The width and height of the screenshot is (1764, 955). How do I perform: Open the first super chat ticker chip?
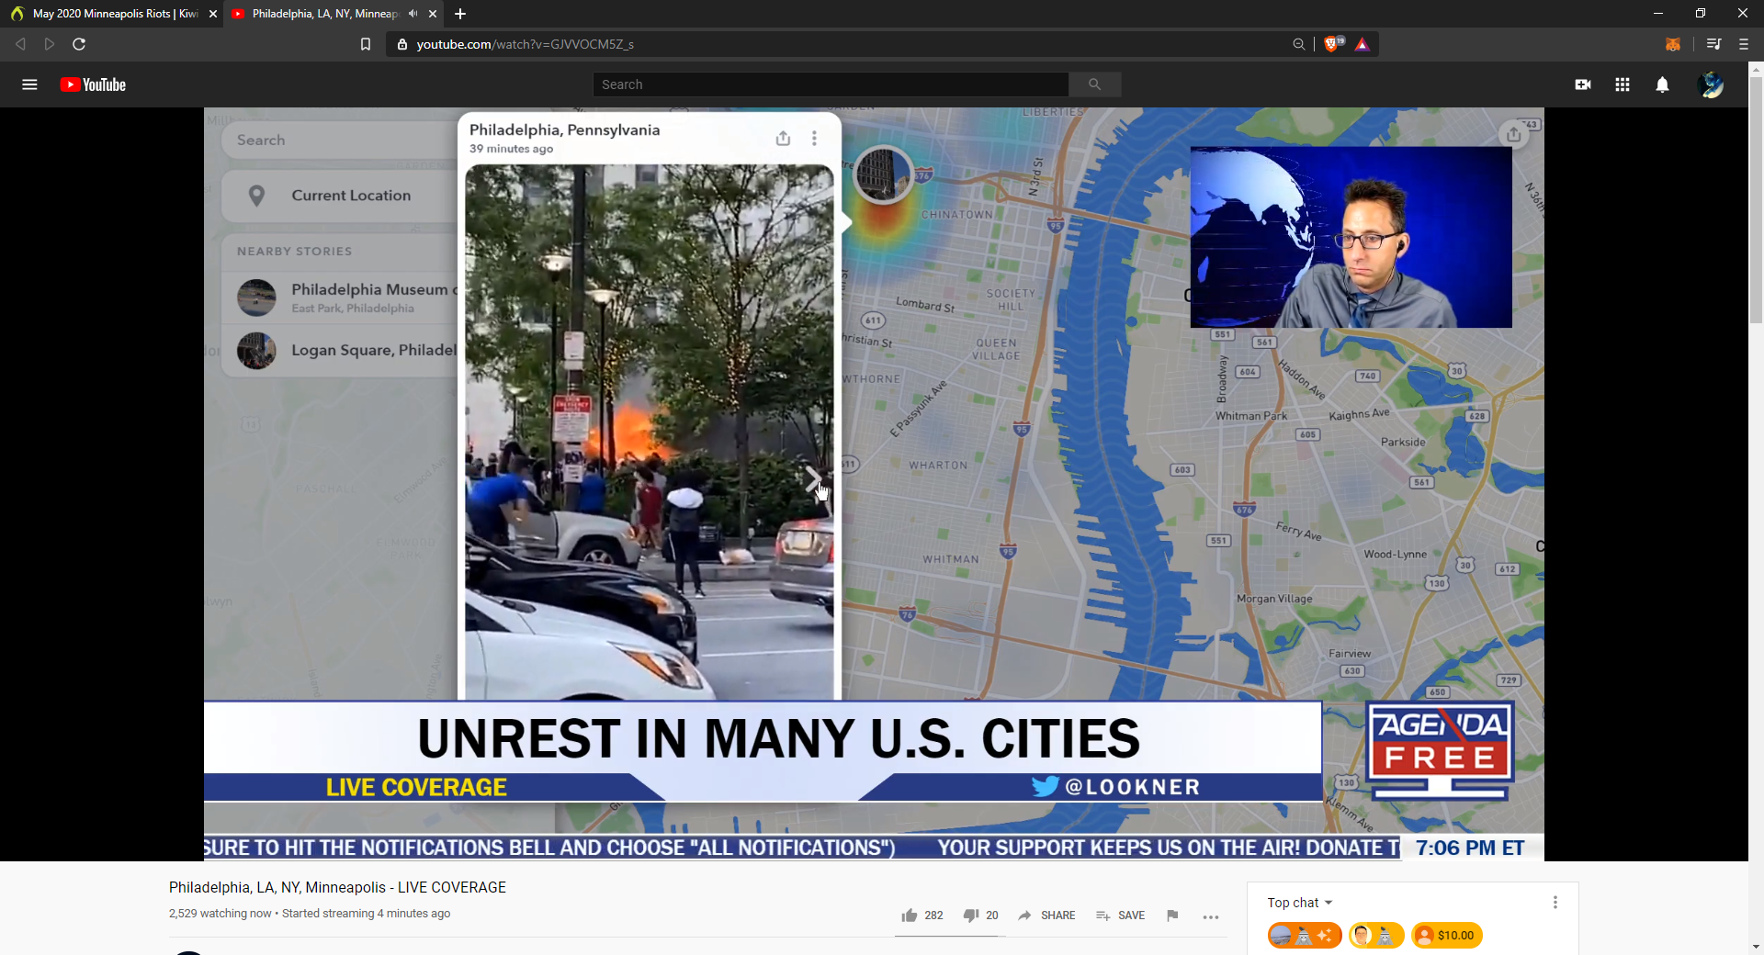click(x=1305, y=936)
